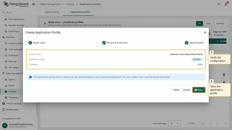The height and width of the screenshot is (130, 232).
Task: Click the Trendz analytics icon
Action: point(3,104)
